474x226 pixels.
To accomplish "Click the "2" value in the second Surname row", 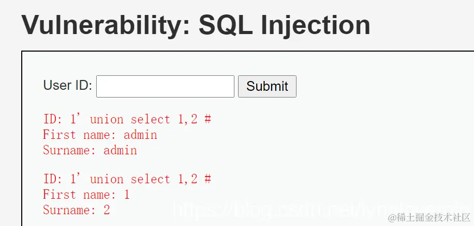I will [x=107, y=210].
